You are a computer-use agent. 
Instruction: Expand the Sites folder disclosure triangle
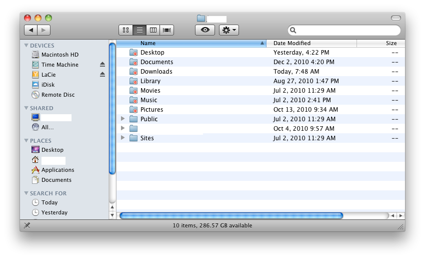click(123, 138)
